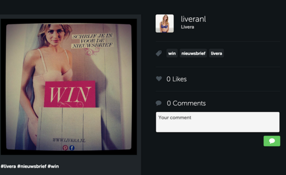The height and width of the screenshot is (175, 286).
Task: Open the #livera hashtag in the caption
Action: pos(8,166)
